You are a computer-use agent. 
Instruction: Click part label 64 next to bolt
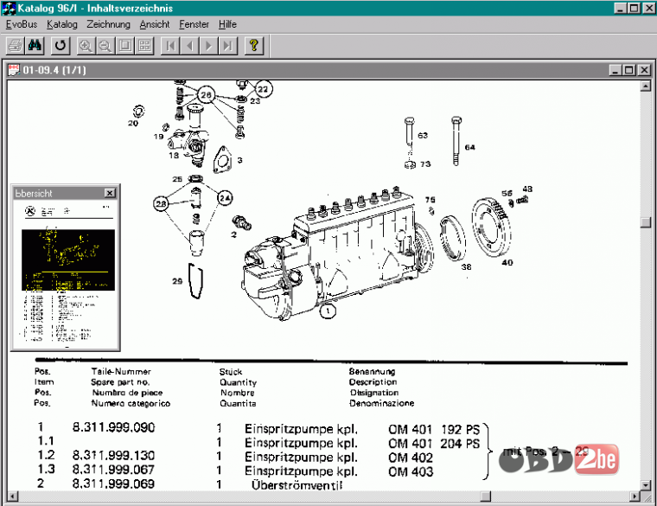pos(469,147)
